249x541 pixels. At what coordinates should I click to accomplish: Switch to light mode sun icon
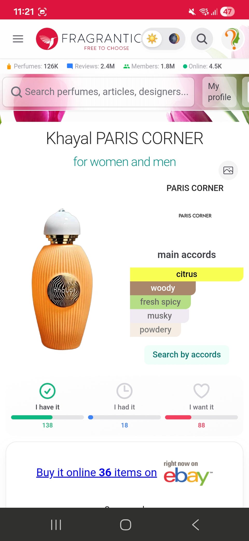pos(152,39)
